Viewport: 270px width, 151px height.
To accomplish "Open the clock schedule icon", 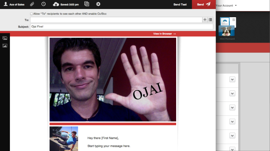I will pos(44,4).
